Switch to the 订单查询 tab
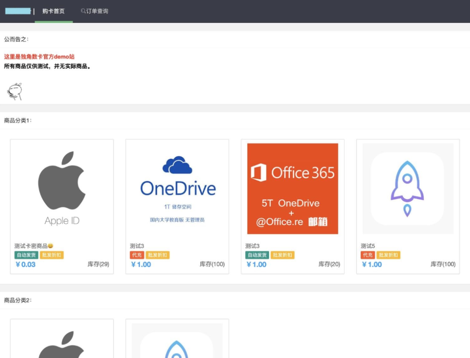 click(x=94, y=11)
